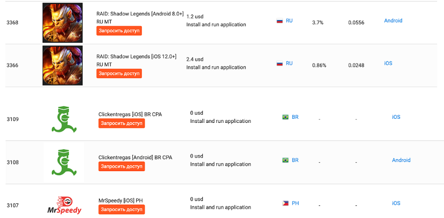This screenshot has width=444, height=218.
Task: Request access for Clickentregas iOS offer
Action: pyautogui.click(x=122, y=123)
